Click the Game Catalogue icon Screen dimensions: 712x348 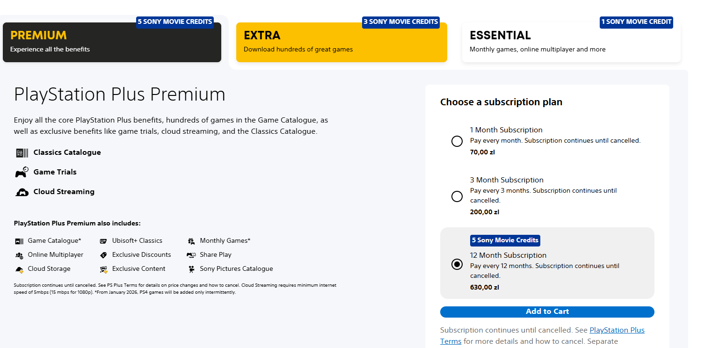pyautogui.click(x=19, y=241)
